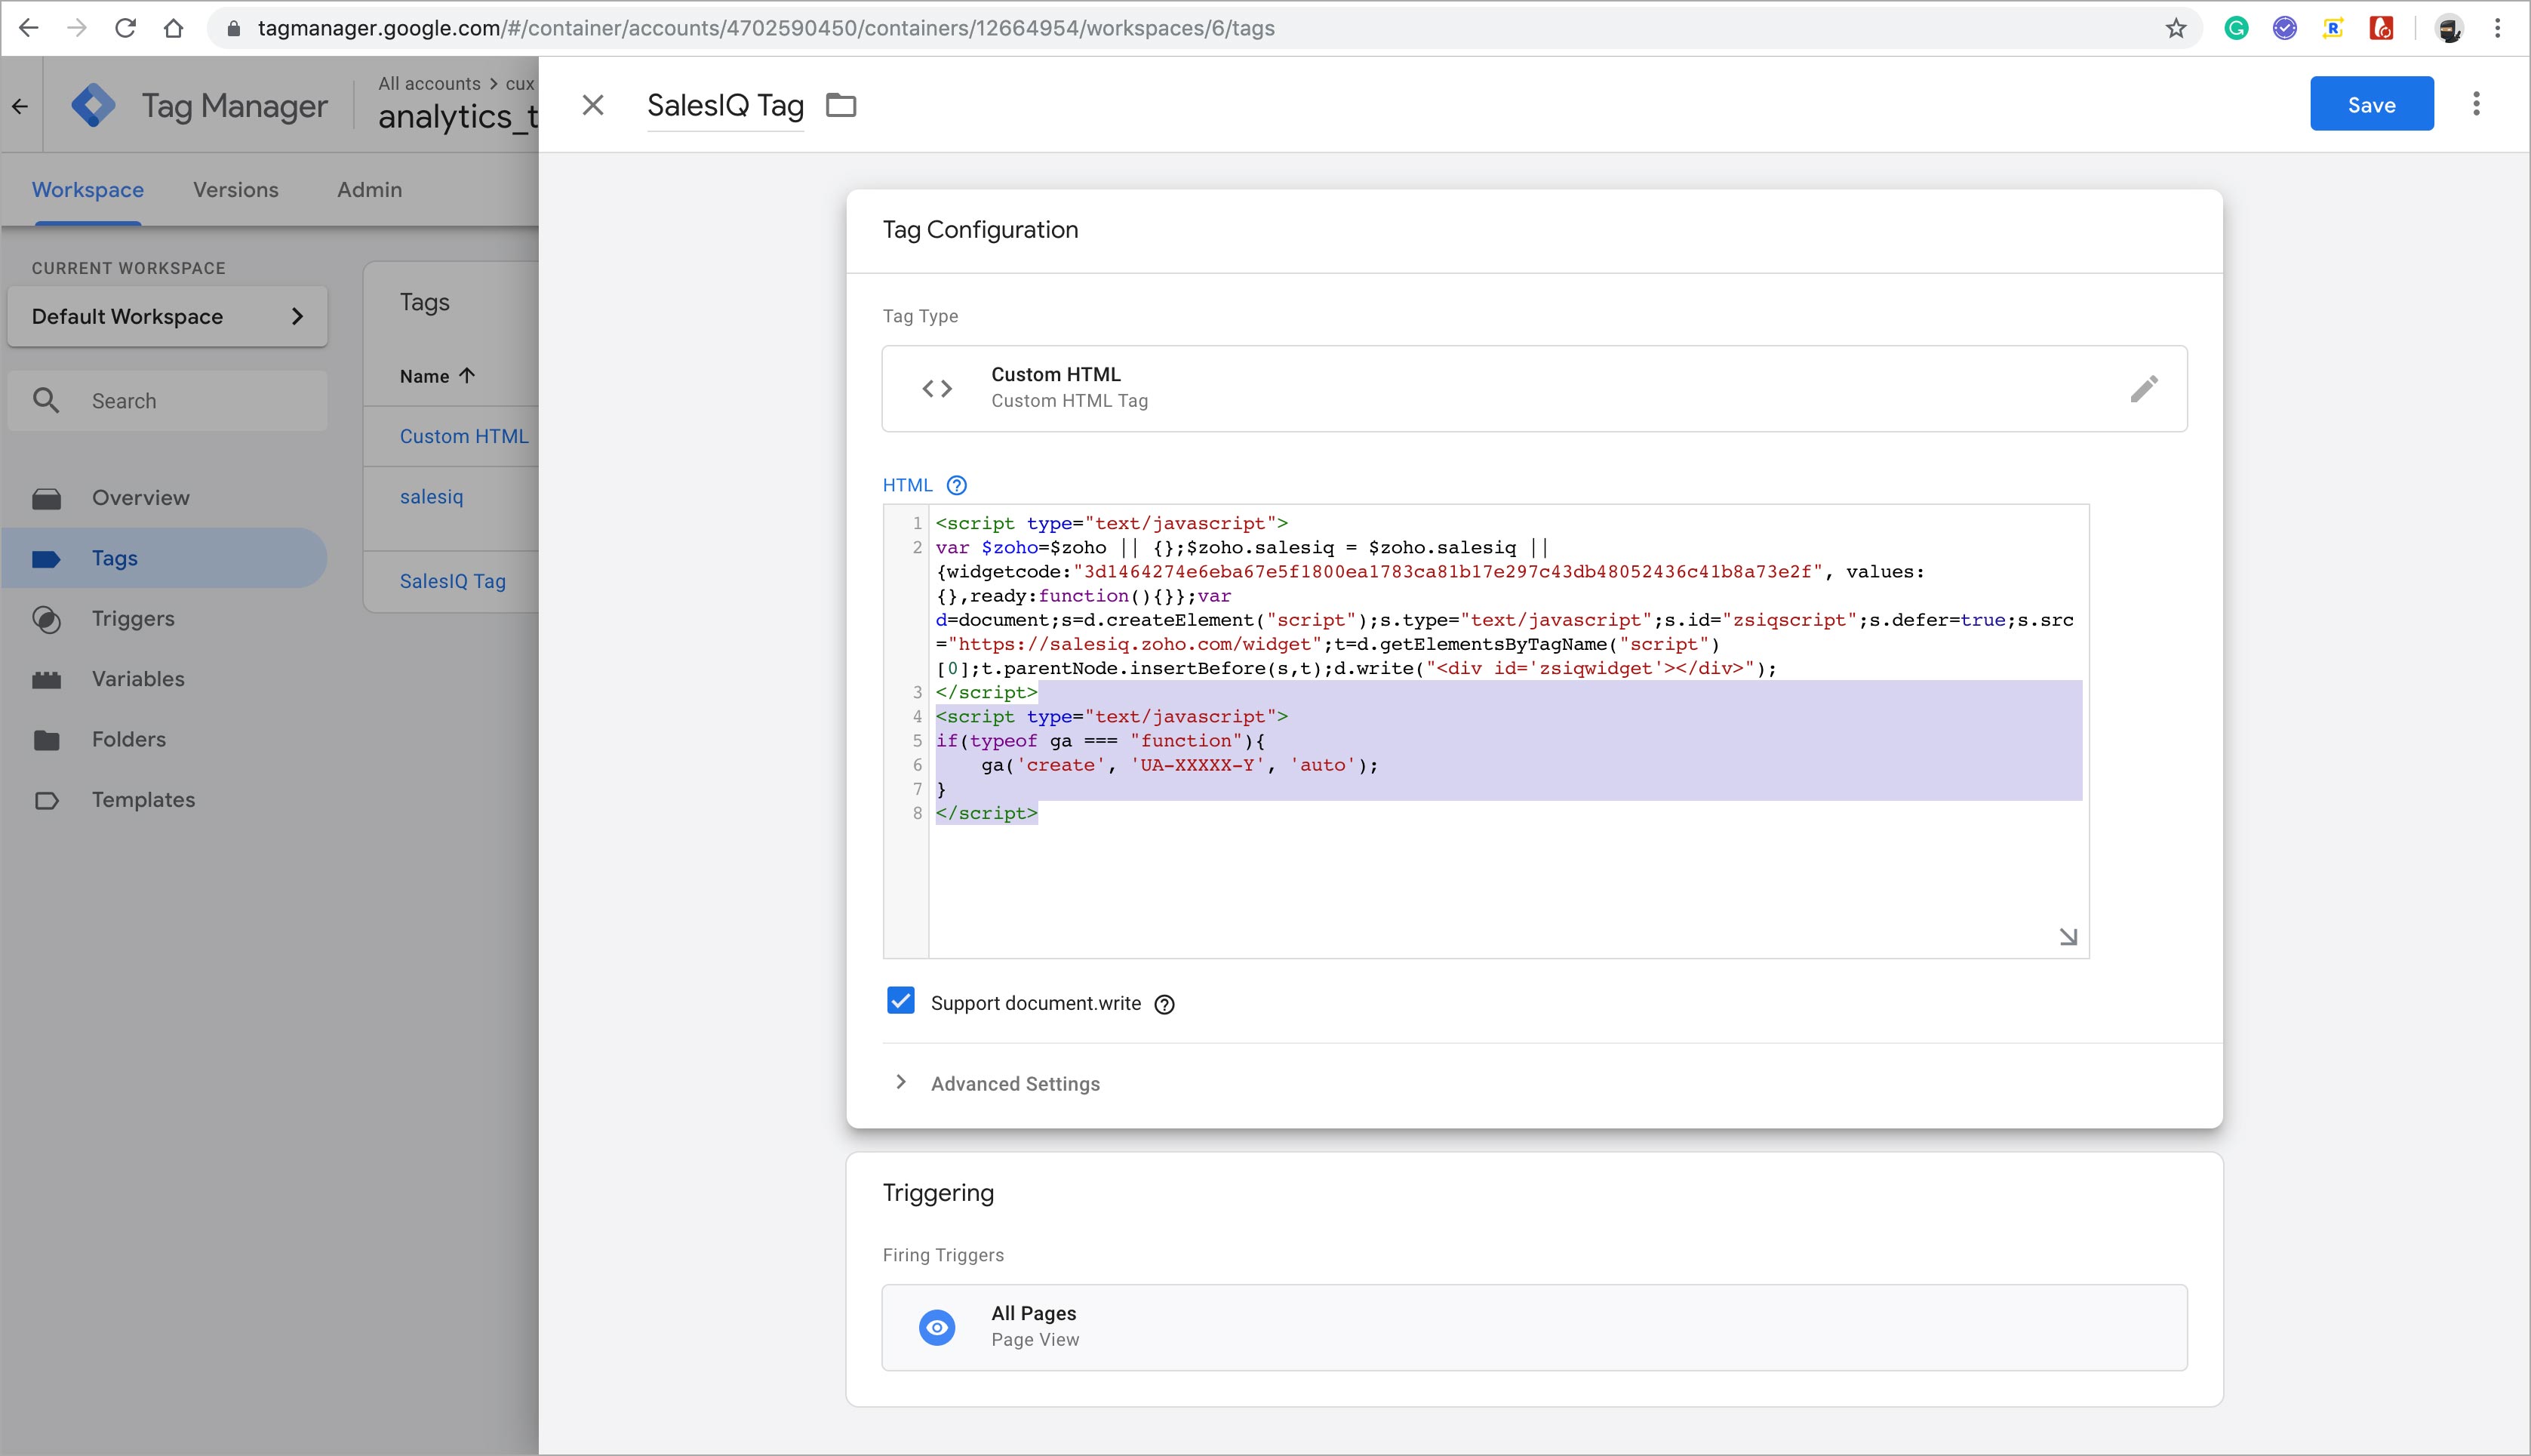Open the SalesIQ Tag link in list
Screen dimensions: 2531x1456
(x=453, y=581)
